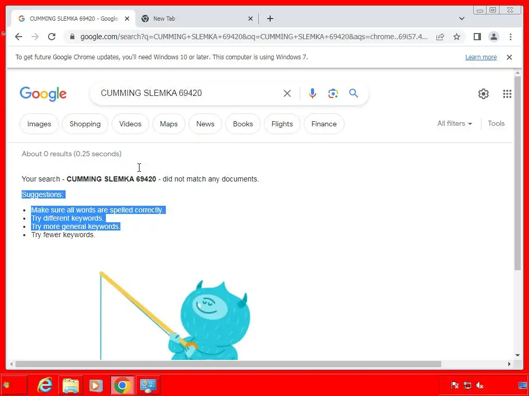Open the Control Panel taskbar icon
This screenshot has width=529, height=396.
coord(148,385)
